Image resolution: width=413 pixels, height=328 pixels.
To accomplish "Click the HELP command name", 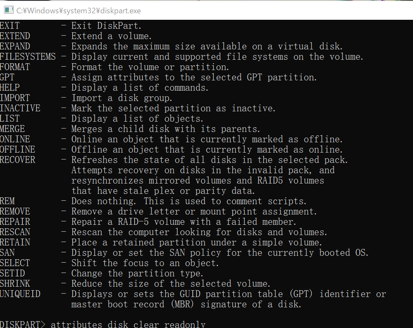I will coord(10,88).
